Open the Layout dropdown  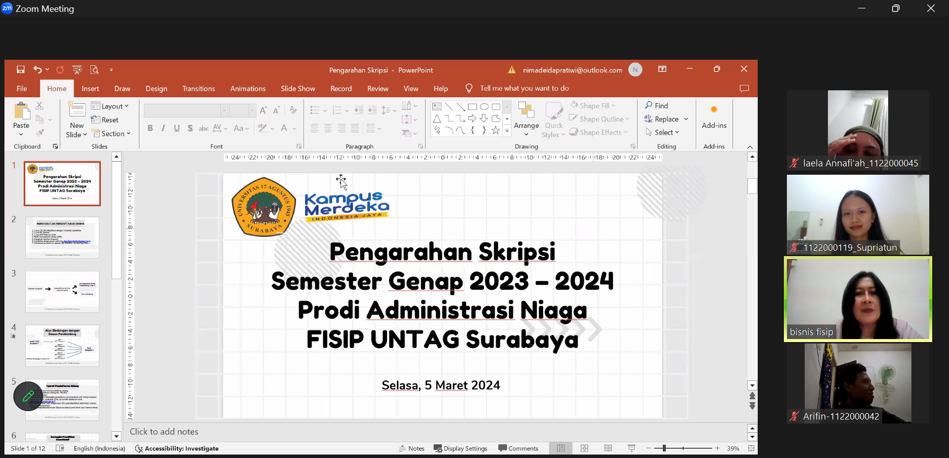(110, 106)
